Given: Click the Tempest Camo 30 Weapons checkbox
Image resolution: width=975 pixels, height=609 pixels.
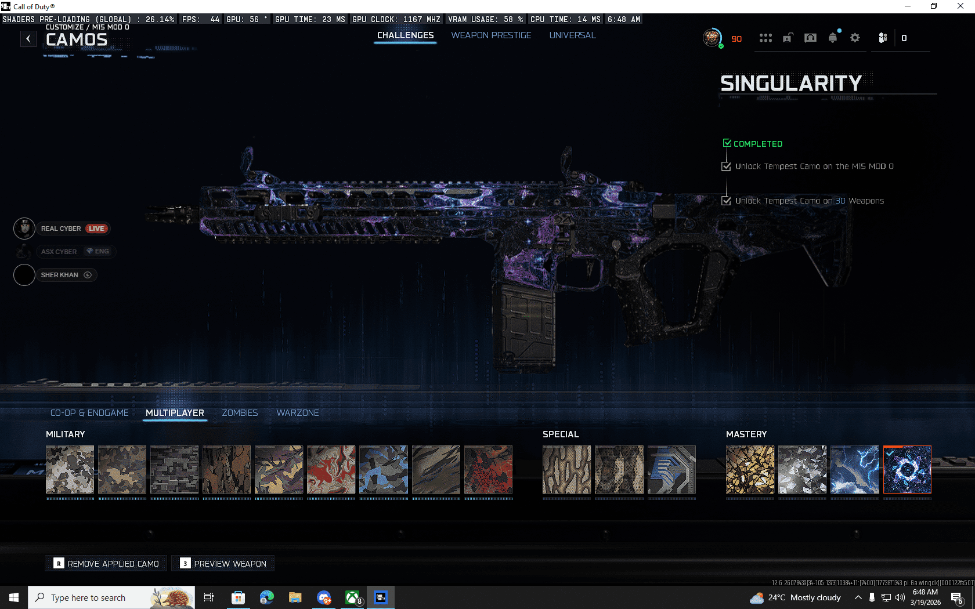Looking at the screenshot, I should coord(726,201).
